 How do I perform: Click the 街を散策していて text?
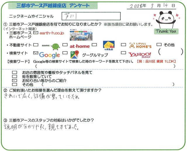37,77
